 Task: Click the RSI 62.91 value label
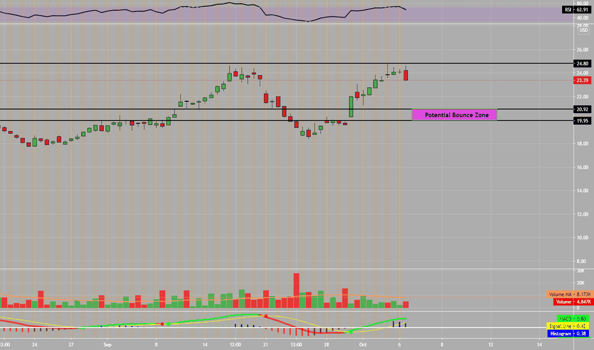tap(576, 10)
